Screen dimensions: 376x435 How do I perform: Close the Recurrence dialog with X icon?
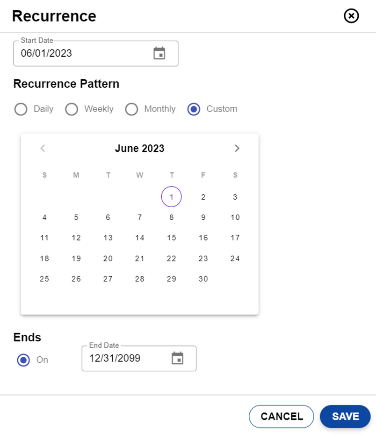point(351,16)
